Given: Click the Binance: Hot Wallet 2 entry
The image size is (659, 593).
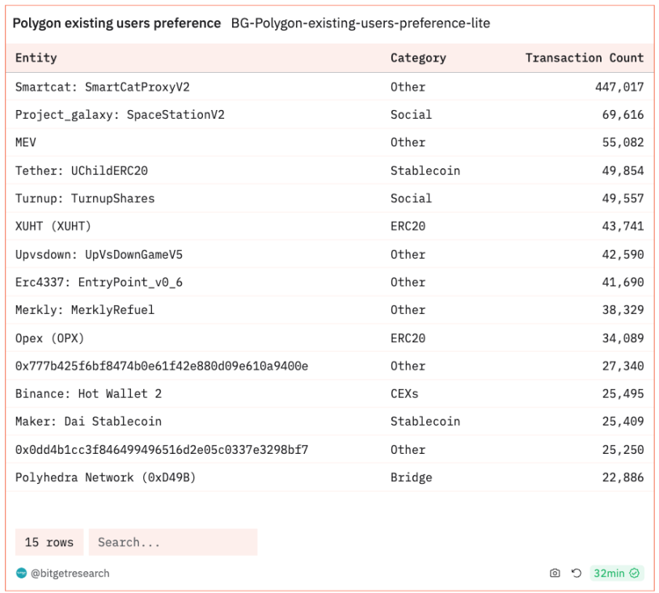Looking at the screenshot, I should (89, 394).
